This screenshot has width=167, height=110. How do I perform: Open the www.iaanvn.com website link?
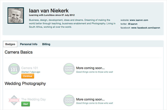(x=139, y=20)
